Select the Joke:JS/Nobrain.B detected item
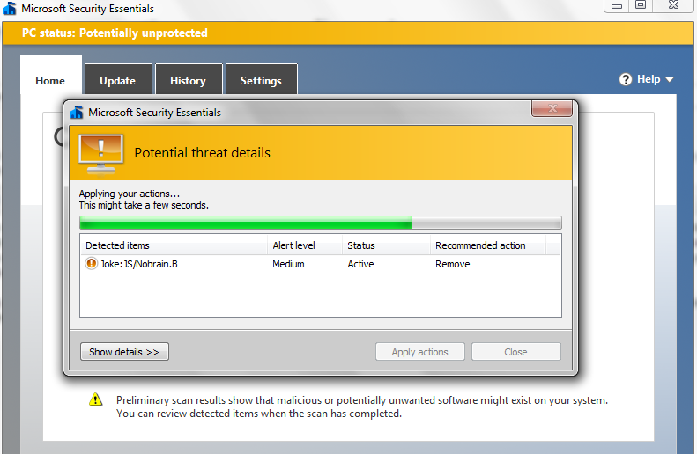The width and height of the screenshot is (697, 454). tap(138, 264)
